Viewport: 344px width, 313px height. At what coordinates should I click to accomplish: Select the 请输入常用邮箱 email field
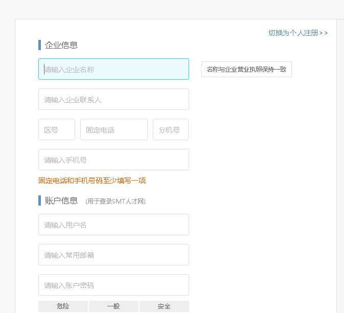(113, 255)
